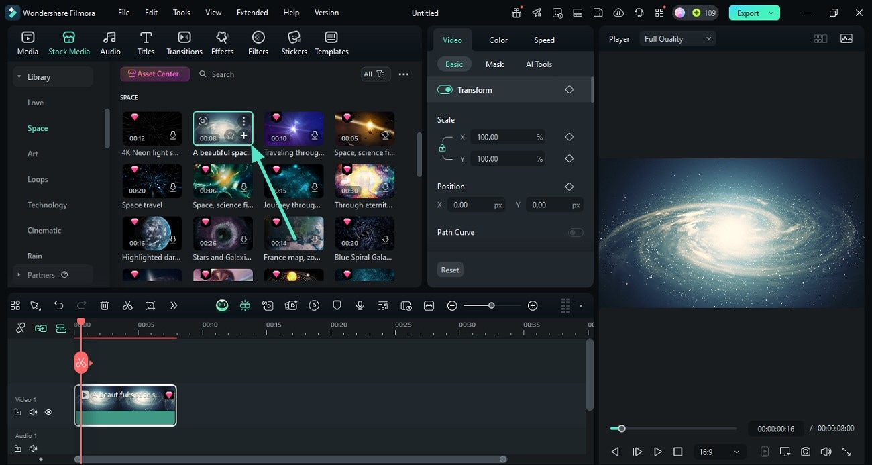The width and height of the screenshot is (872, 465).
Task: Select the crop tool in the timeline toolbar
Action: (150, 305)
